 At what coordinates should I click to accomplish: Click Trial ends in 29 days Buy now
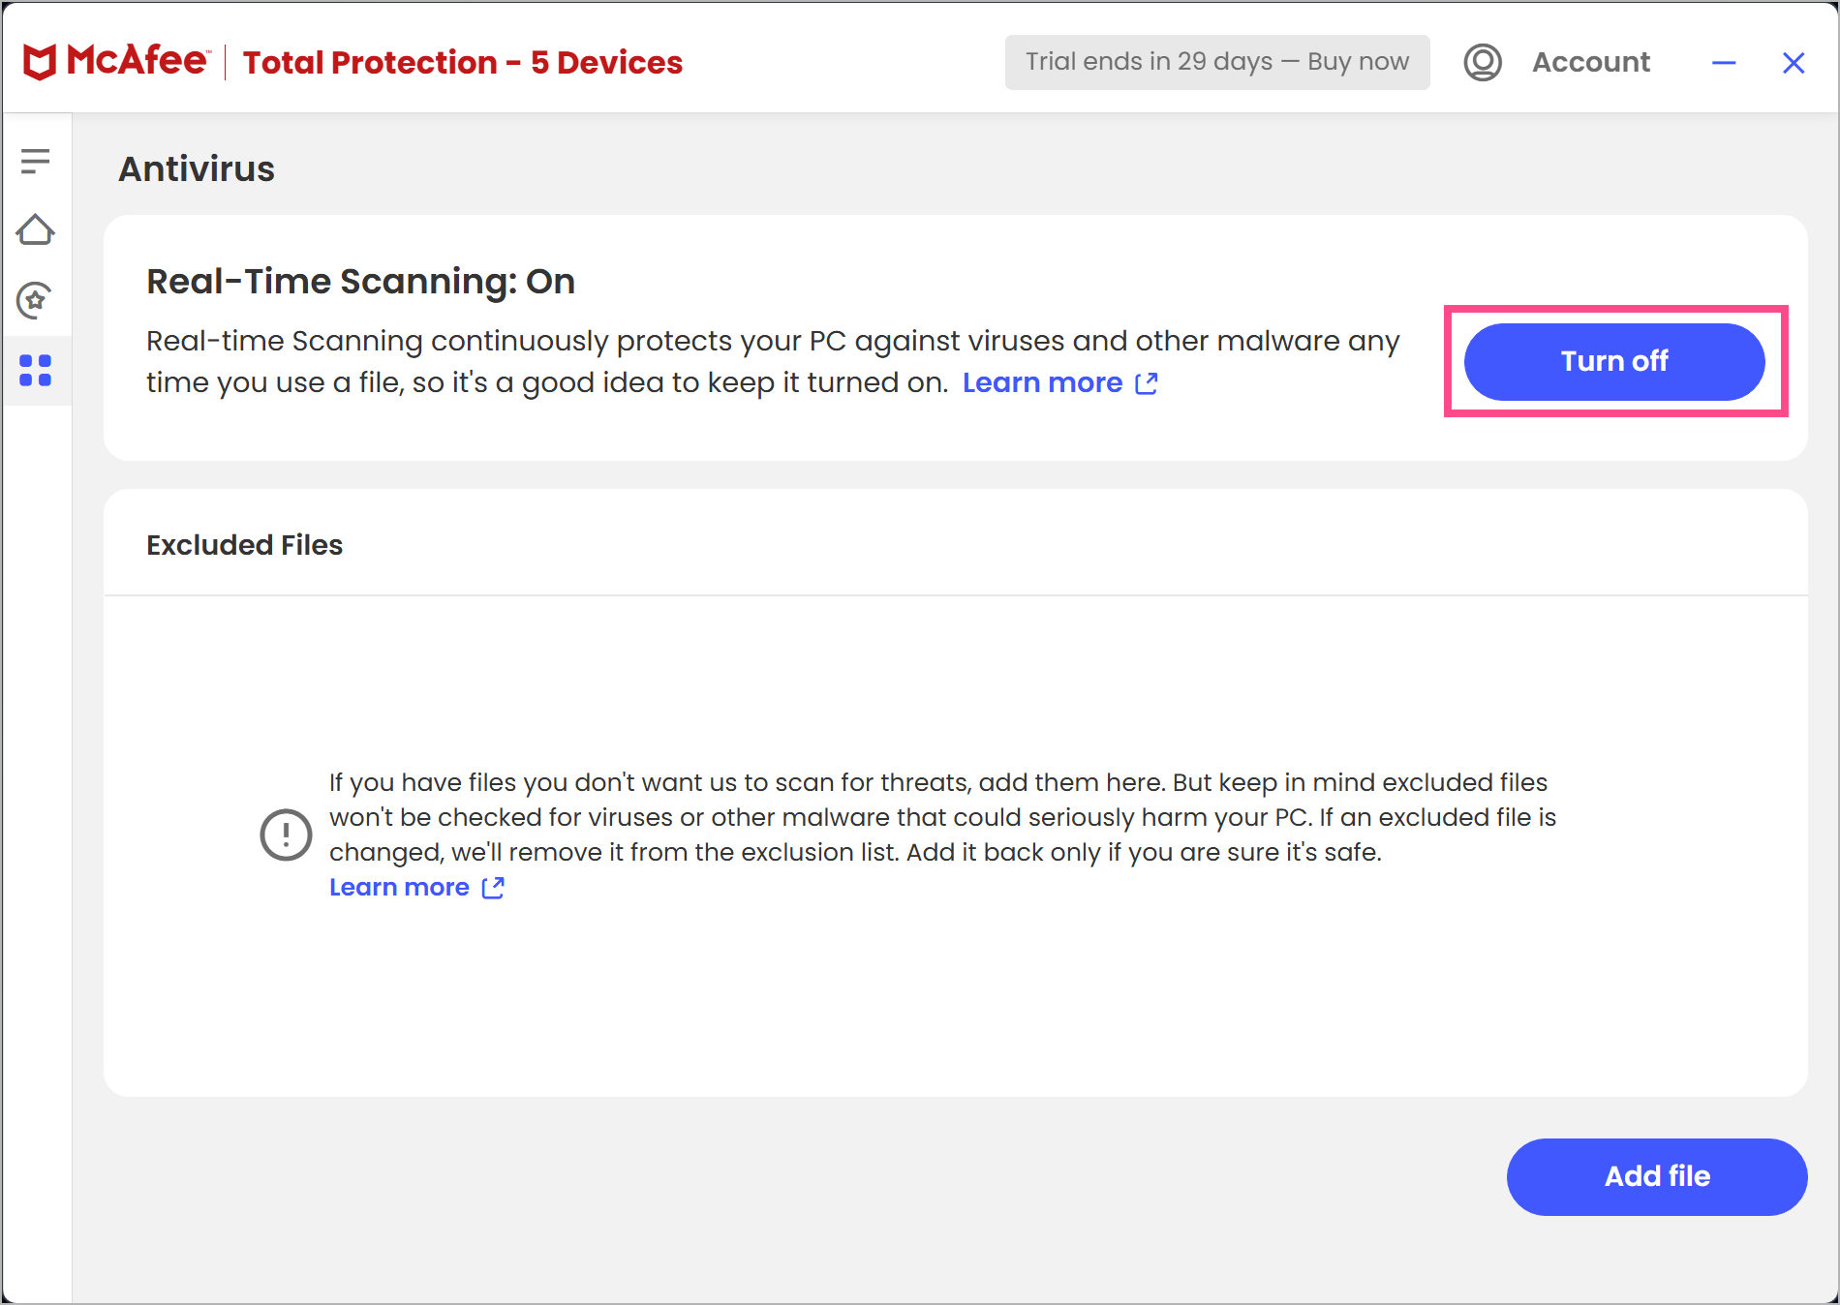coord(1216,62)
